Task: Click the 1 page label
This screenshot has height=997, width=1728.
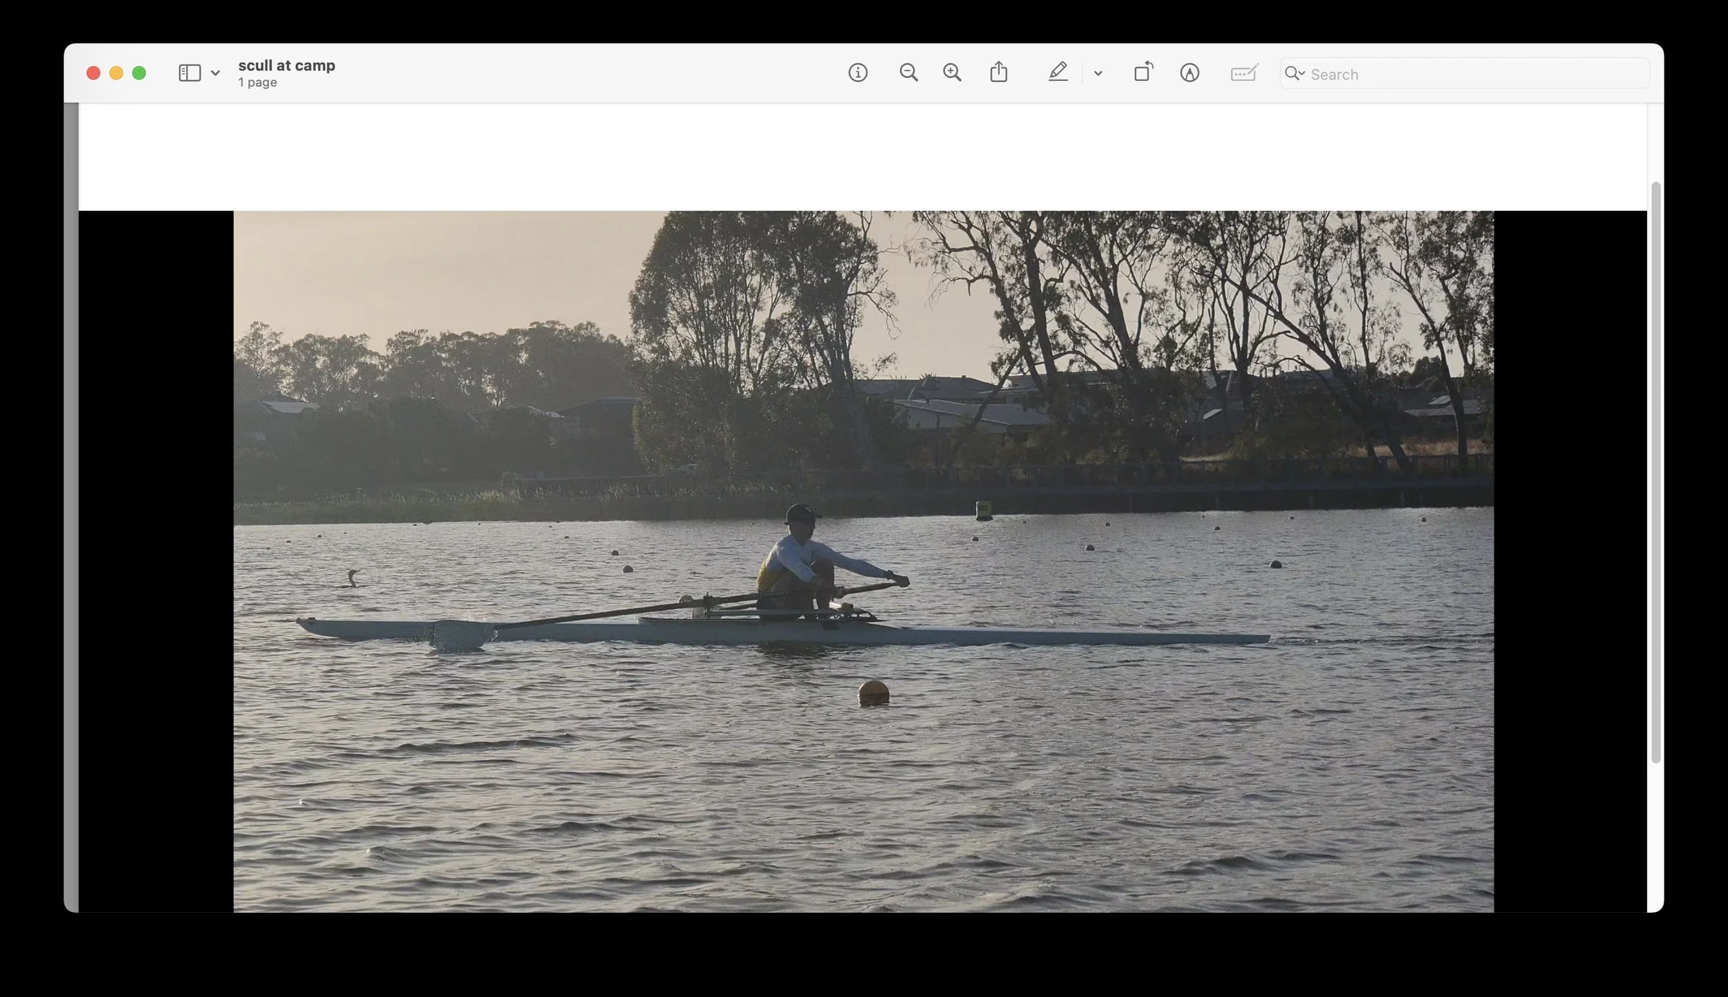Action: [x=257, y=82]
